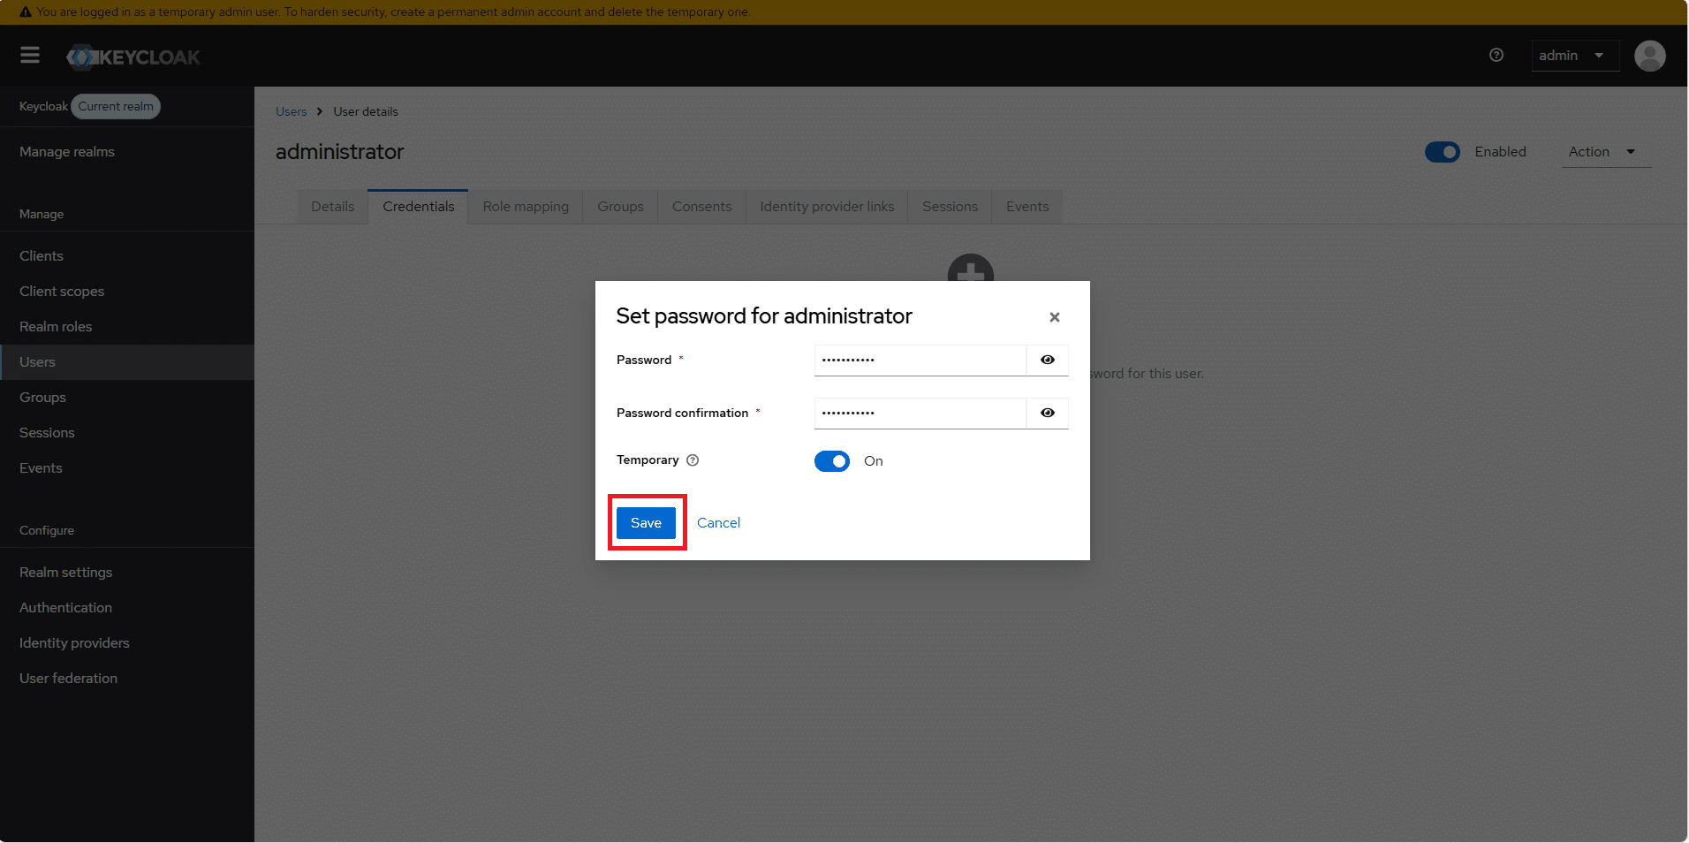Click the hamburger menu icon
Image resolution: width=1689 pixels, height=843 pixels.
30,56
